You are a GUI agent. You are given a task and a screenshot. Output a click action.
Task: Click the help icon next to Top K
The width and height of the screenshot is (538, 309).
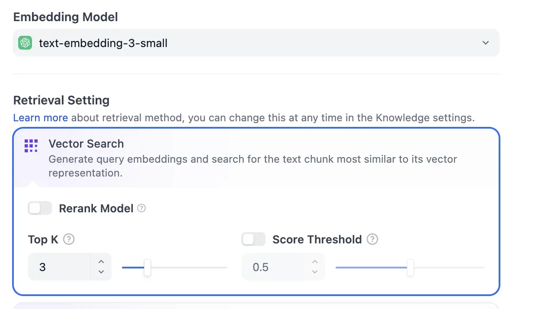coord(68,239)
